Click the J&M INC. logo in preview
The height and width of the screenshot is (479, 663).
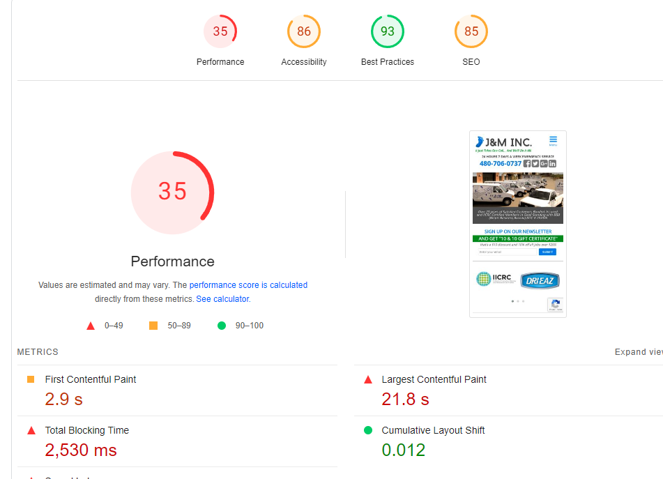click(503, 143)
